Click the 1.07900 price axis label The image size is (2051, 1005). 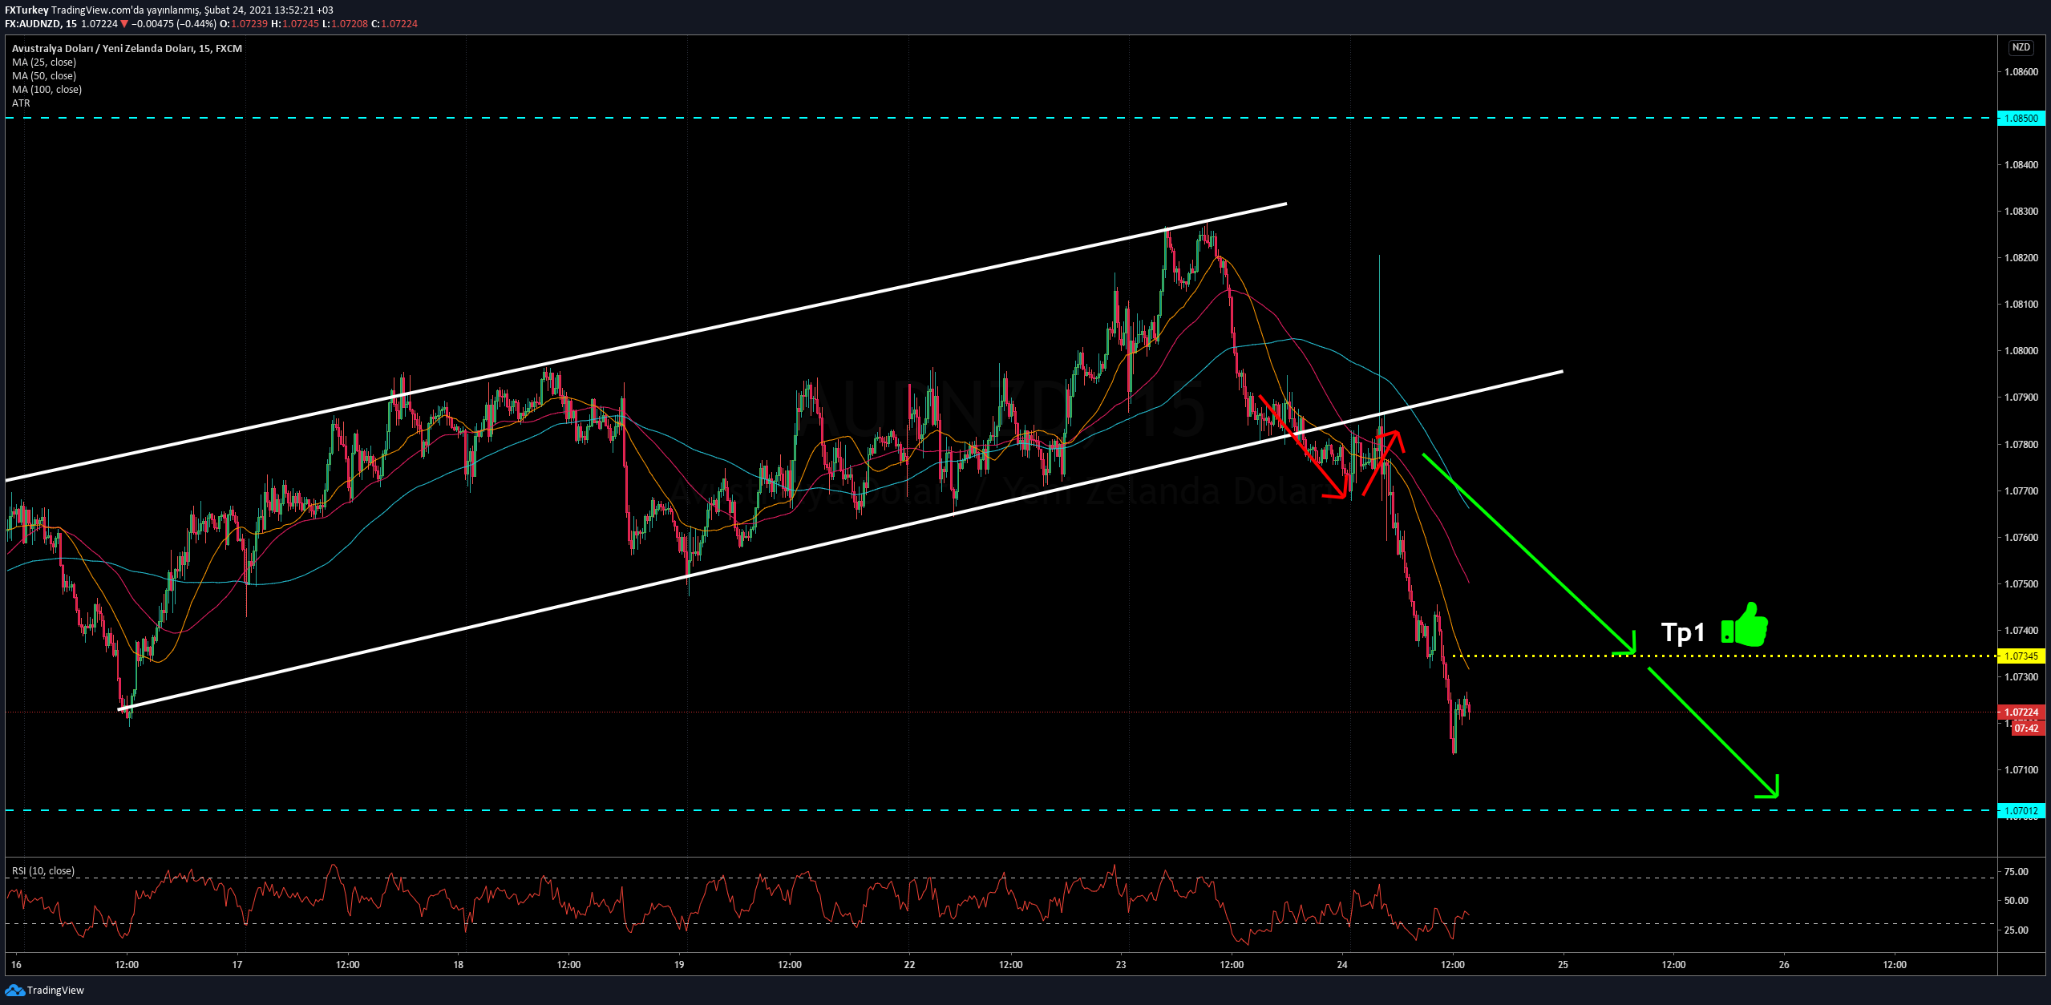(2021, 397)
